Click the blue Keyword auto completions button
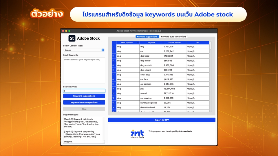278x156 pixels. (x=84, y=102)
